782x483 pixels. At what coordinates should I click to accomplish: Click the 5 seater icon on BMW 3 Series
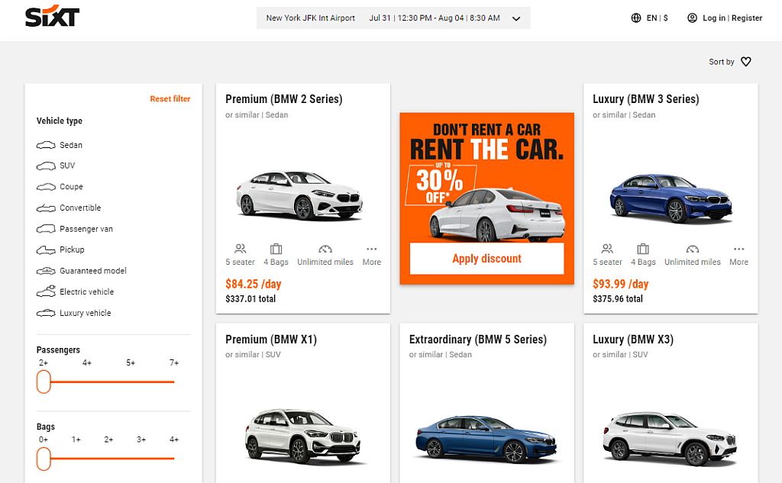click(607, 249)
